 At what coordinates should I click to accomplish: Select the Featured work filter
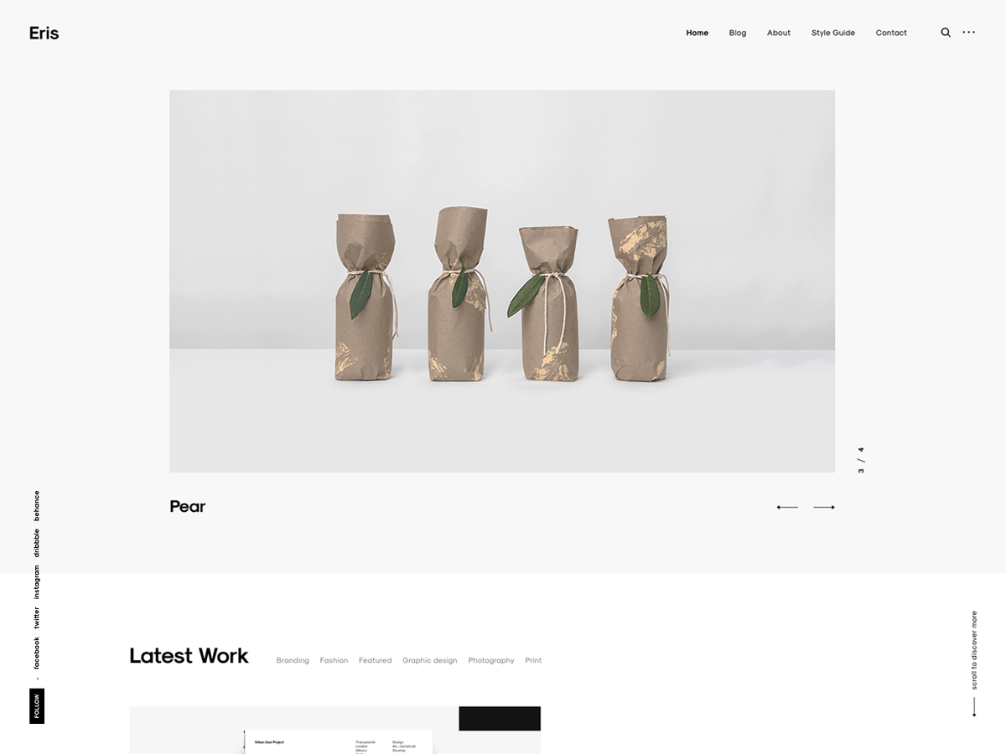376,660
